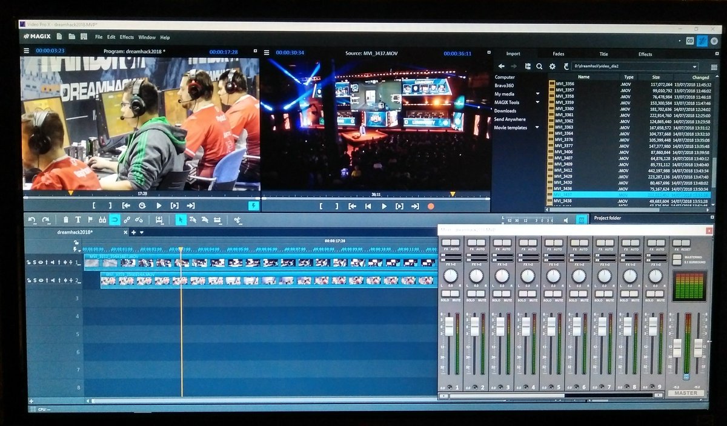Show folder tree view icon

[527, 67]
